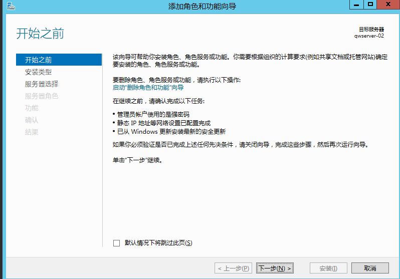Close the wizard window
The width and height of the screenshot is (400, 279).
[x=388, y=5]
